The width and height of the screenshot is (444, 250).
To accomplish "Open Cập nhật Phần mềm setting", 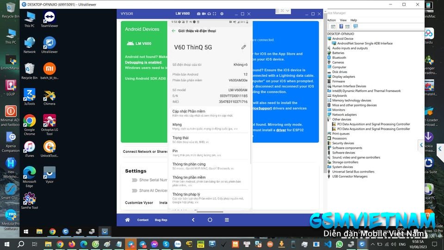I will tap(210, 113).
